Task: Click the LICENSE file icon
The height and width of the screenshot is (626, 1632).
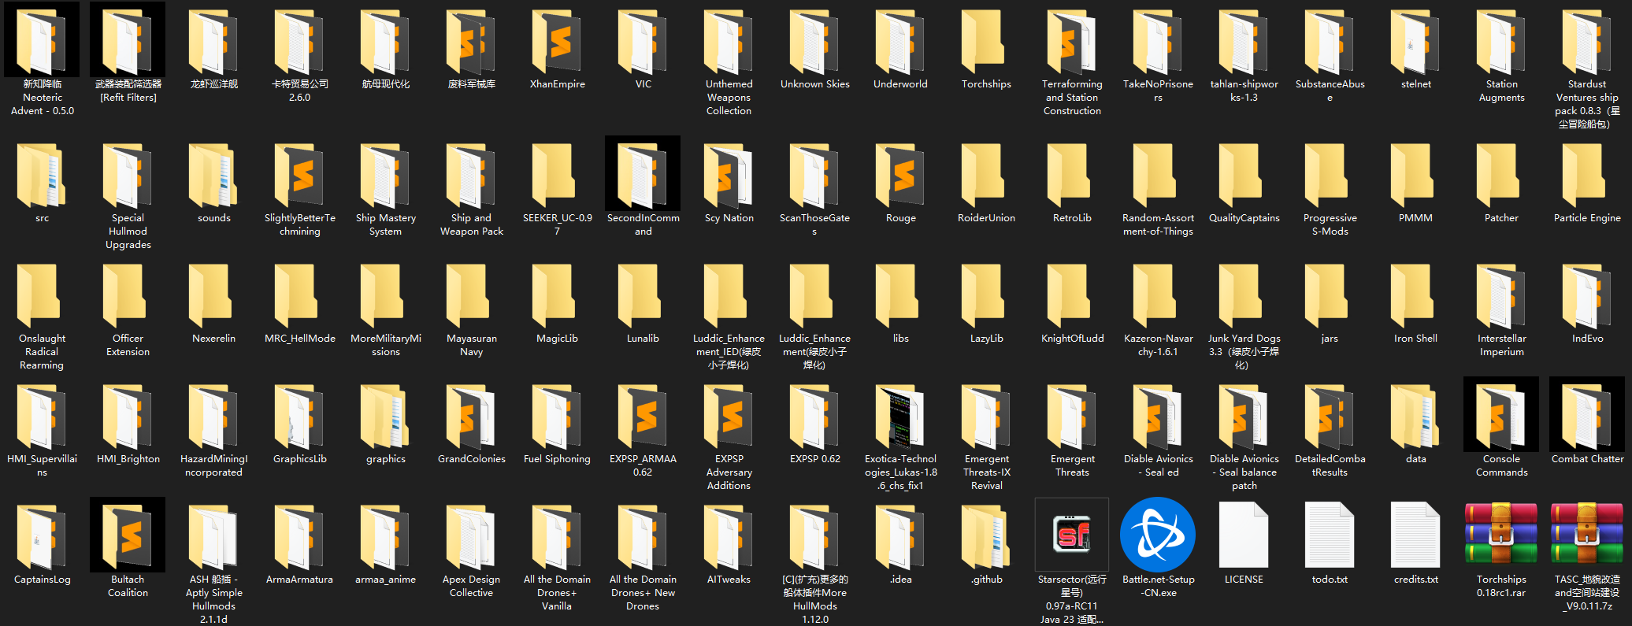Action: pos(1244,535)
